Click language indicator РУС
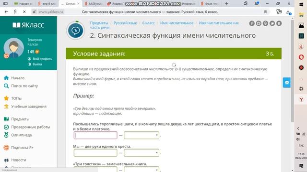The height and width of the screenshot is (172, 307). click(301, 146)
